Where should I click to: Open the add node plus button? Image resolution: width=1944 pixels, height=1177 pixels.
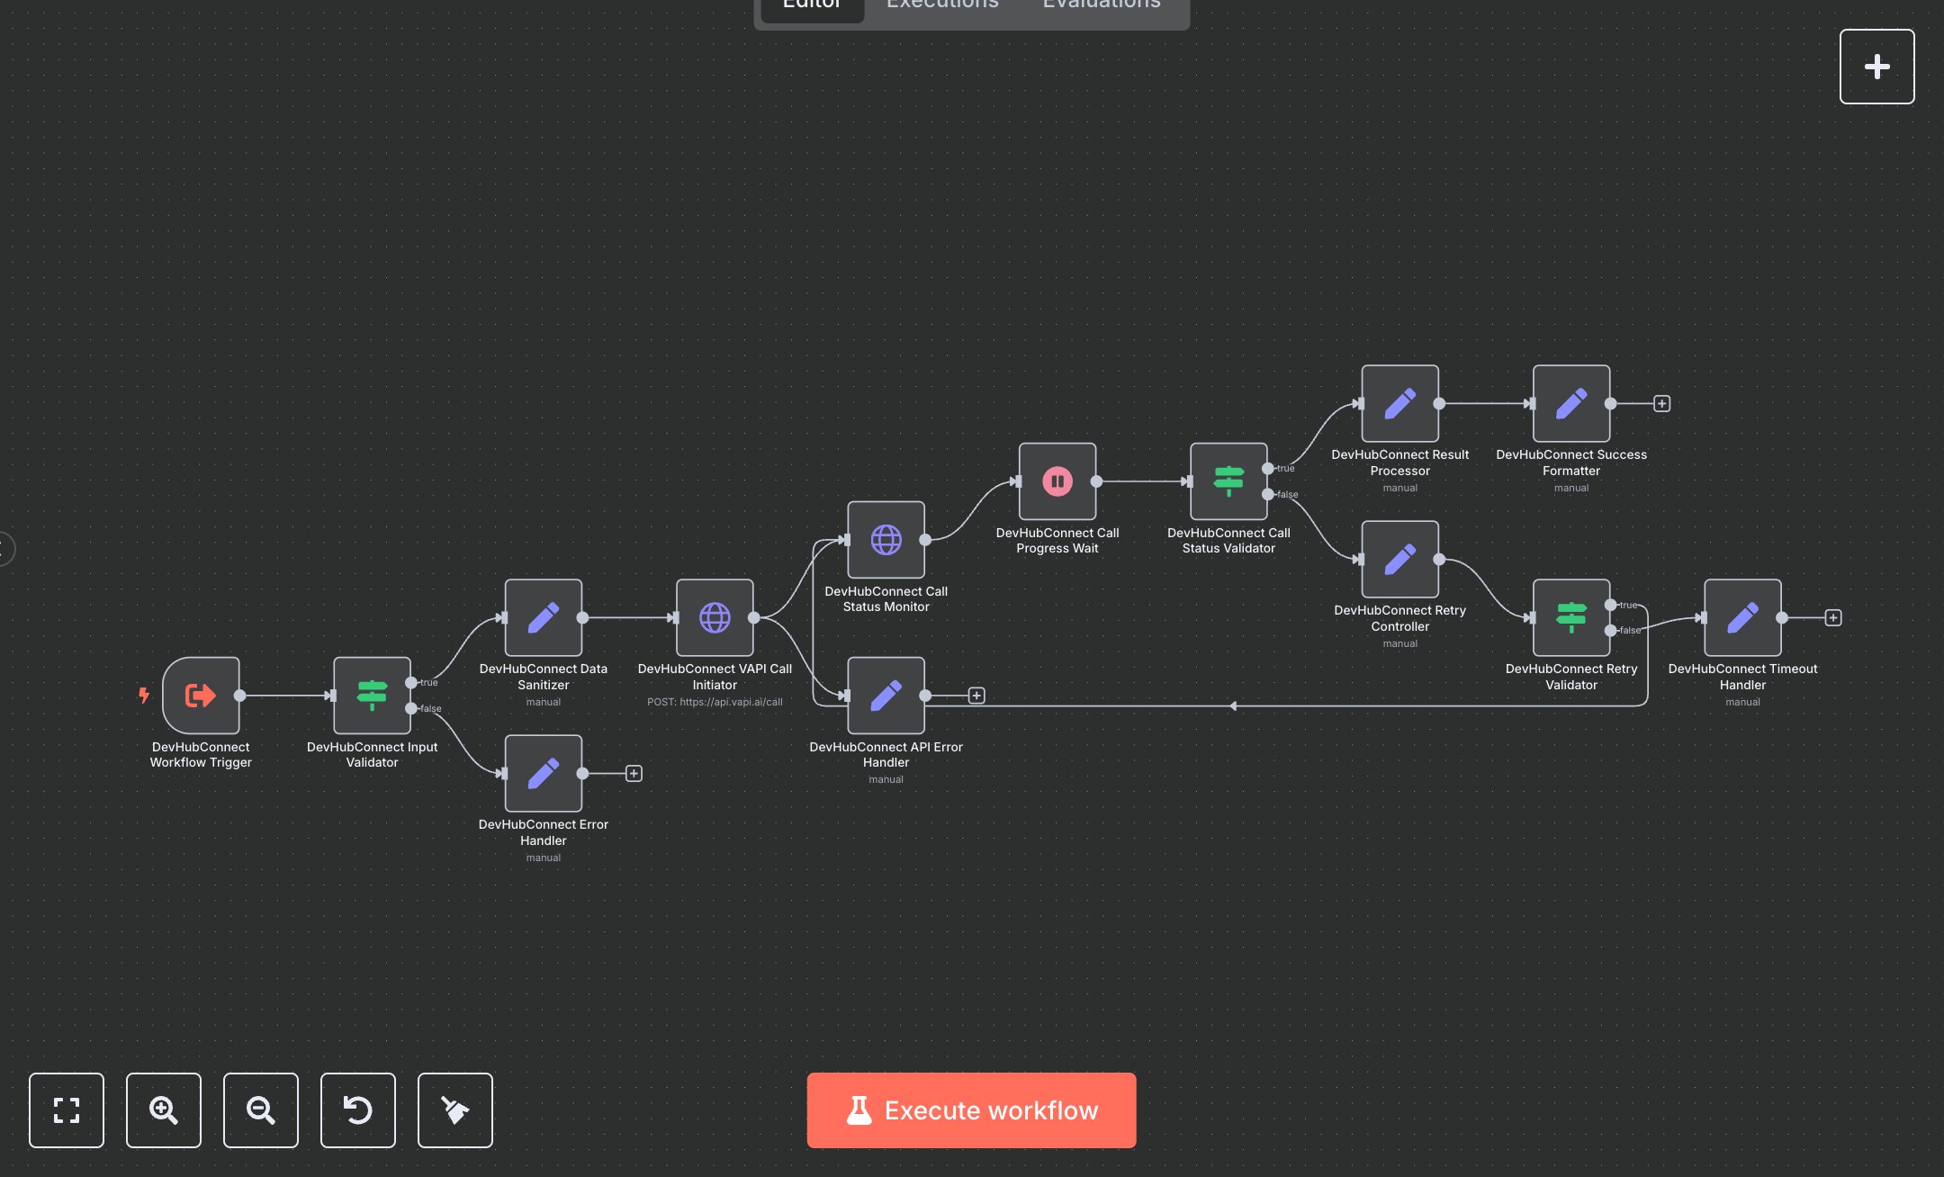point(1876,67)
